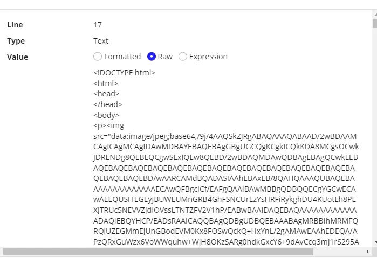Click the <!DOCTYPE html> line

[124, 73]
